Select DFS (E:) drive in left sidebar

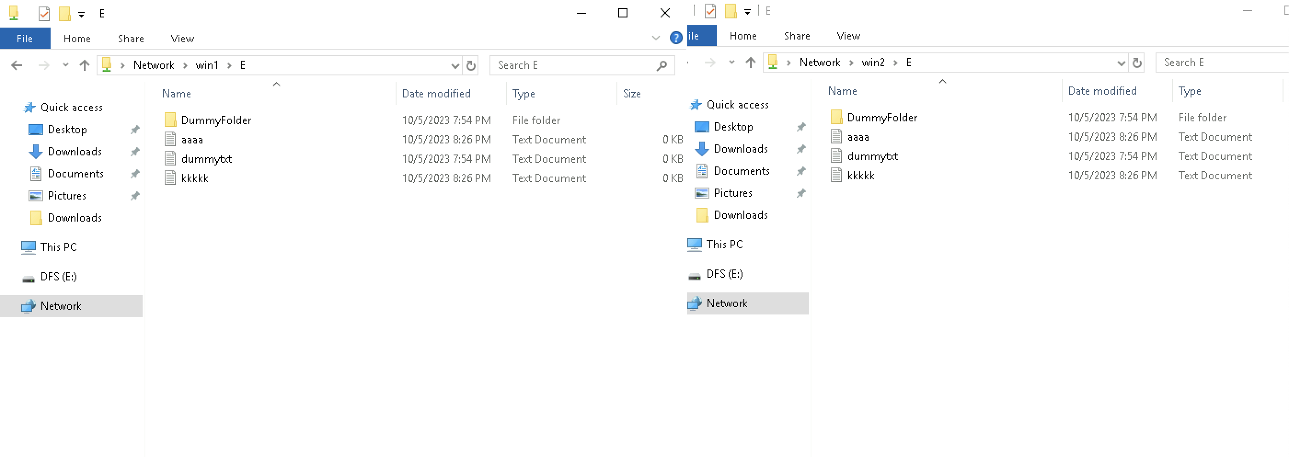click(x=58, y=276)
